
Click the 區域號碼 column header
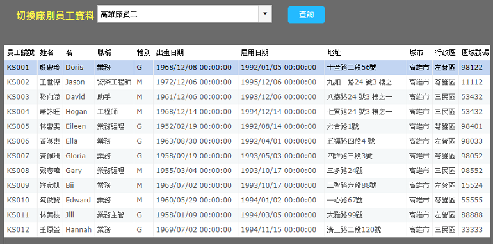(x=475, y=52)
